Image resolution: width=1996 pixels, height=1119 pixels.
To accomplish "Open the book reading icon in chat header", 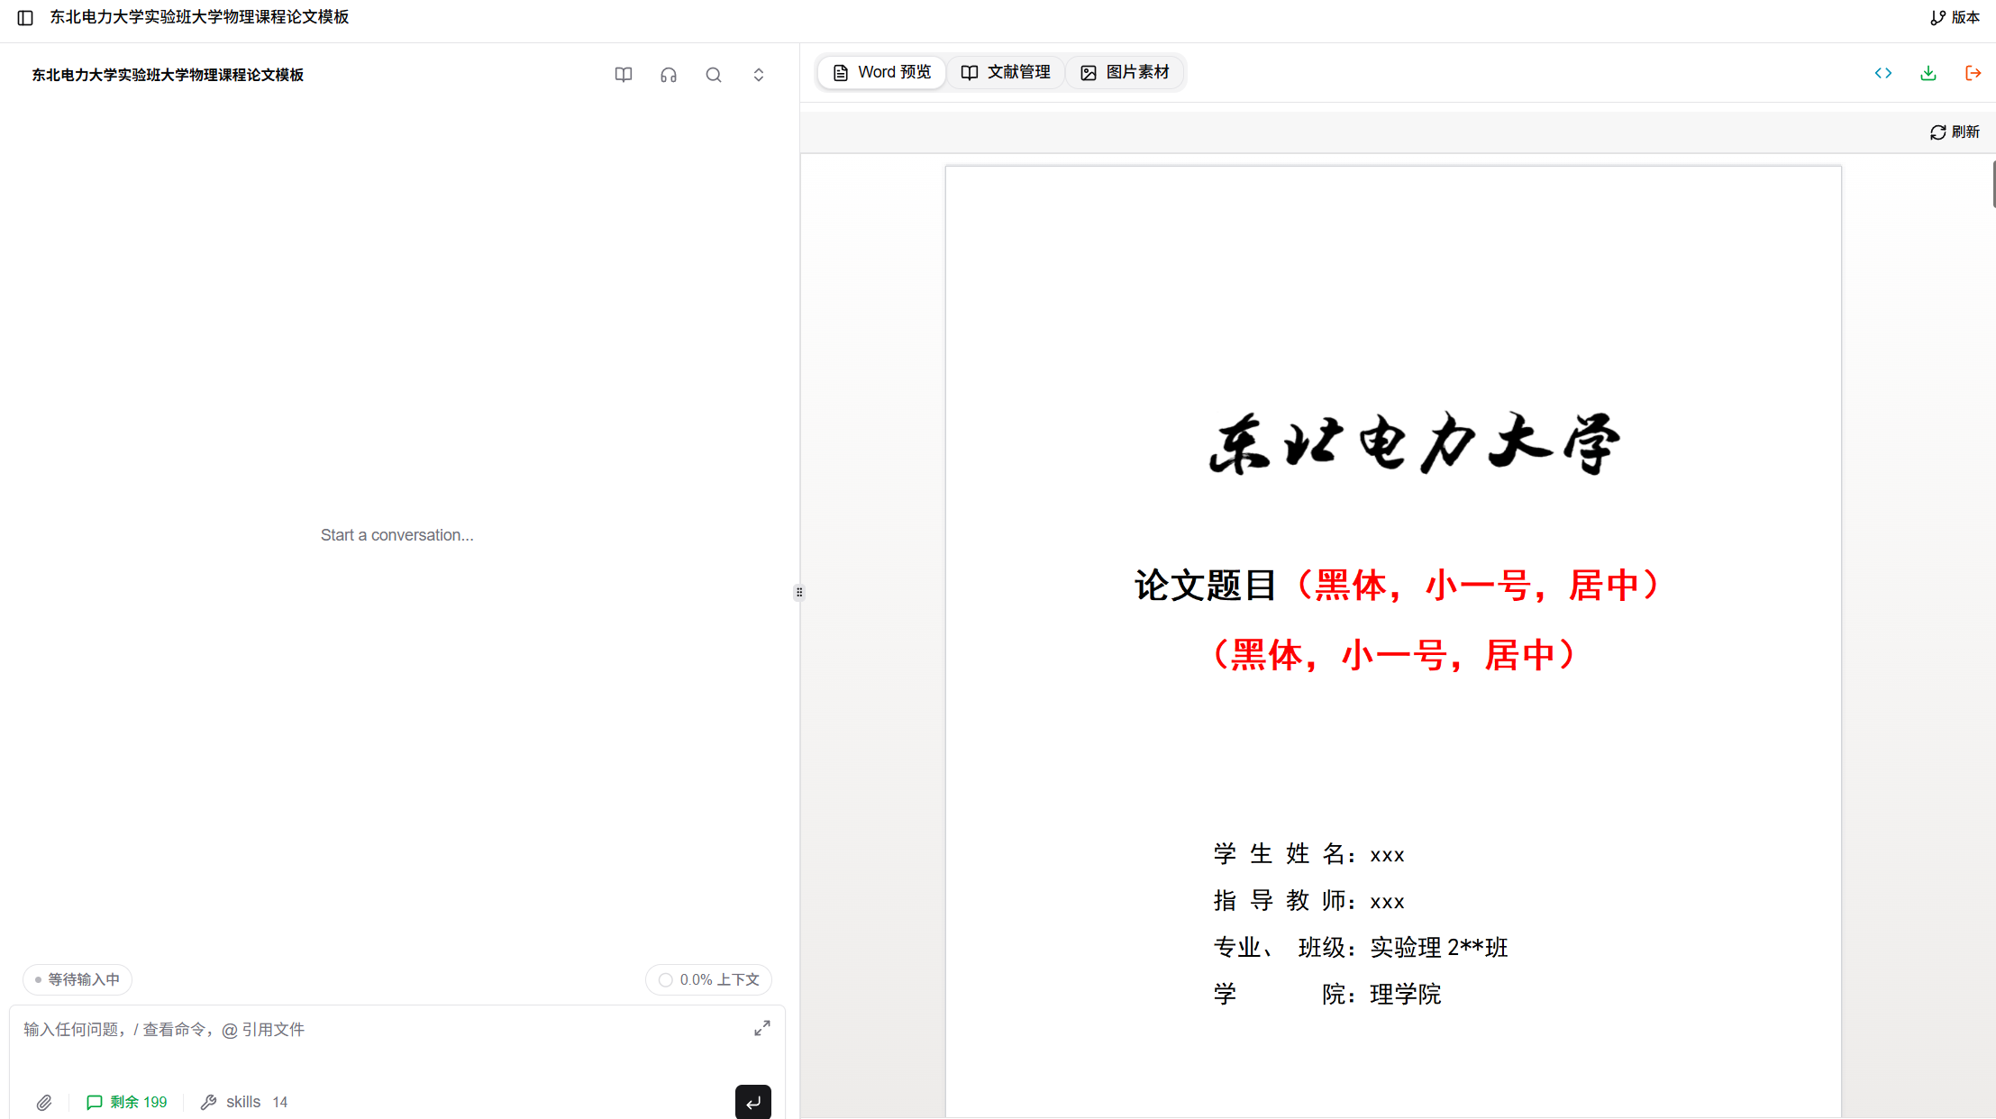I will pos(624,75).
